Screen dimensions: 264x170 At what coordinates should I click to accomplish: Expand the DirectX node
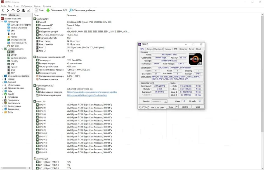(2, 94)
